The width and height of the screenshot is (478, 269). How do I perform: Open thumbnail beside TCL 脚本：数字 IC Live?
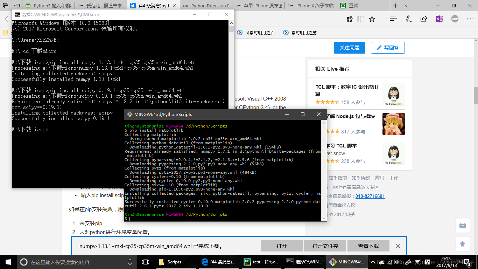394,95
